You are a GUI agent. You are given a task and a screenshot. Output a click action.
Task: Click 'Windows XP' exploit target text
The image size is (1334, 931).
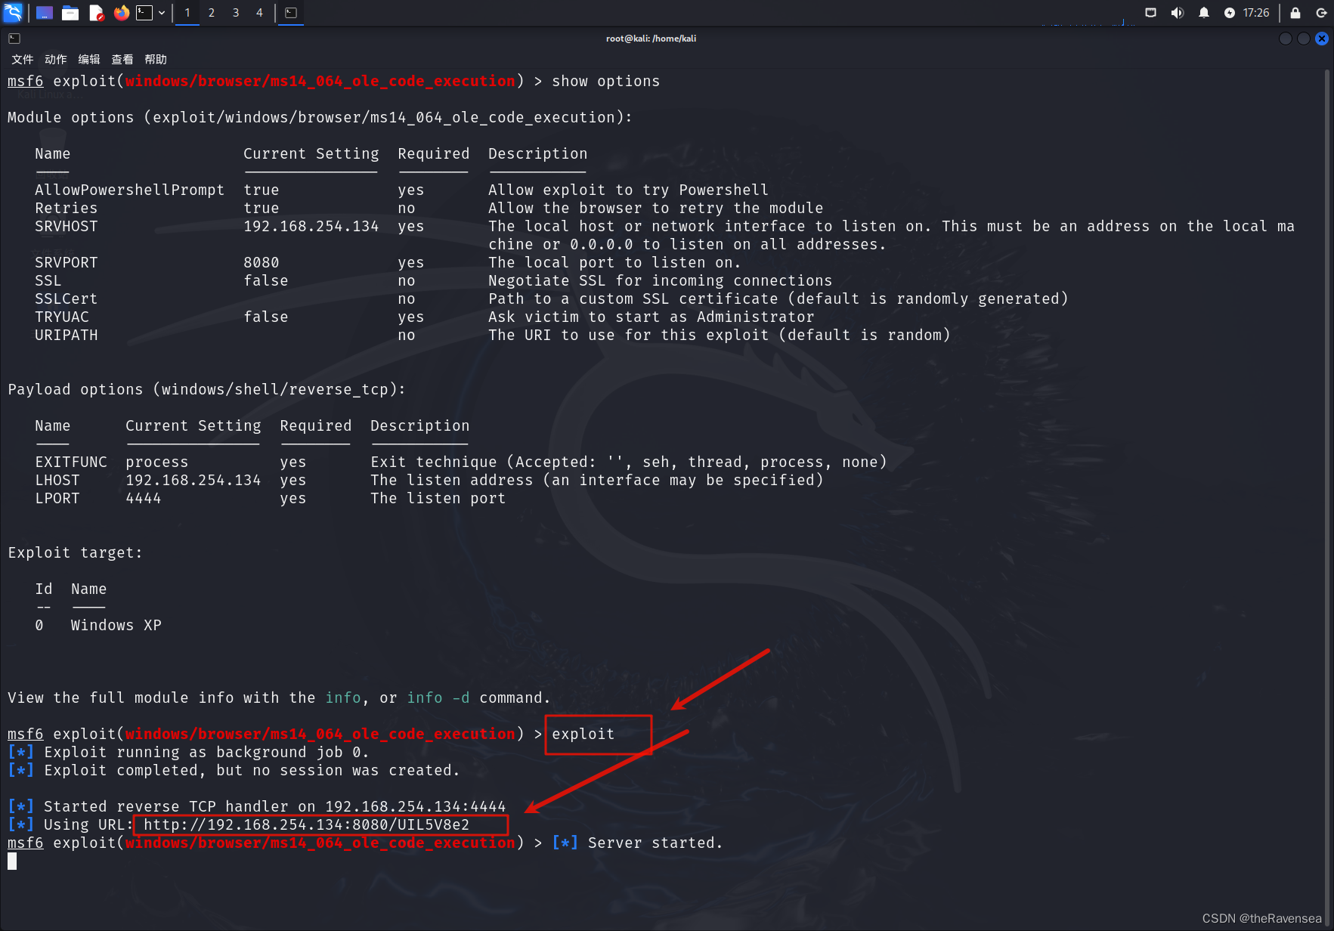tap(116, 626)
